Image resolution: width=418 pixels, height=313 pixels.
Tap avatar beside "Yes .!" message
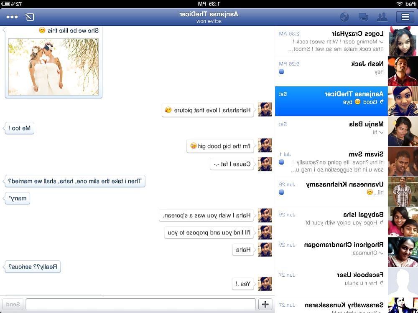point(265,284)
